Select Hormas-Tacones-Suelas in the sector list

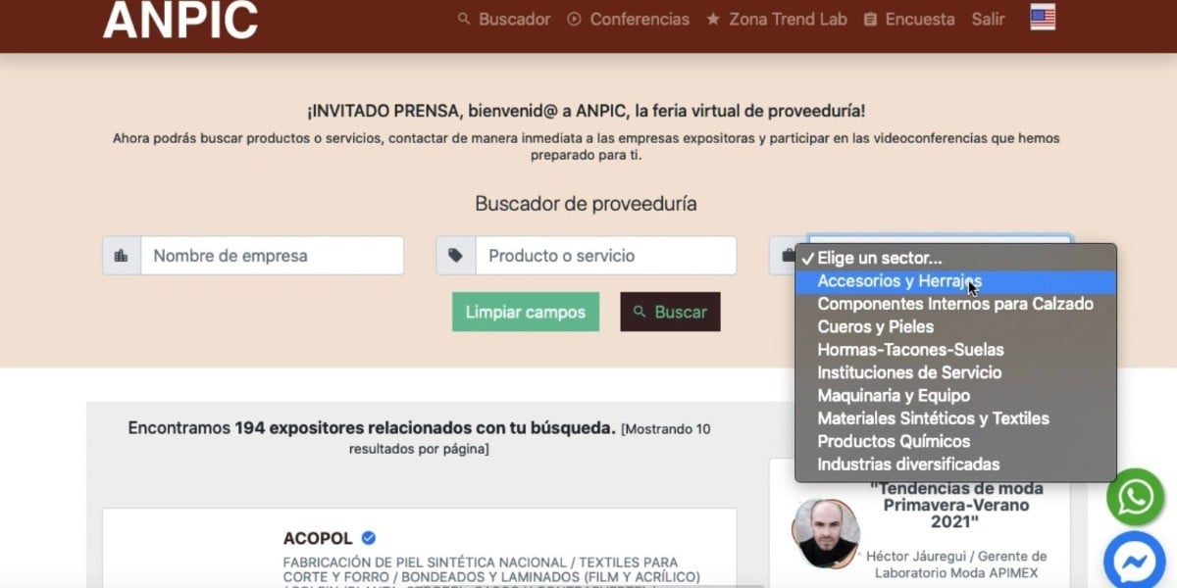point(910,349)
